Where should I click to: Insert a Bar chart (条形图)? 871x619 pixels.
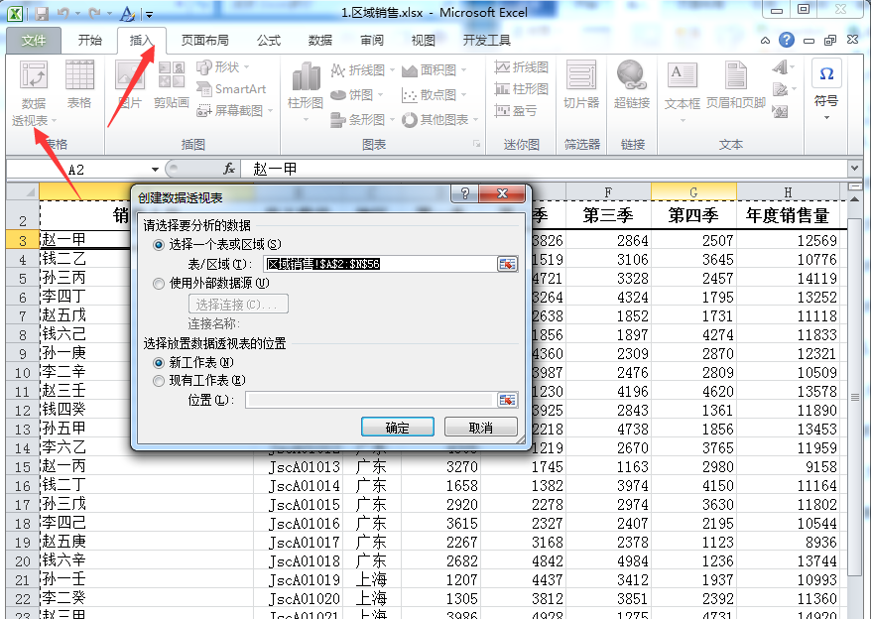point(362,119)
